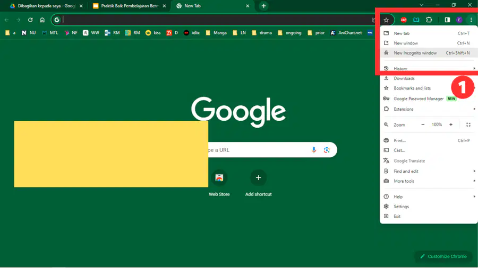
Task: Expand the ongoing bookmark folder
Action: [x=289, y=33]
